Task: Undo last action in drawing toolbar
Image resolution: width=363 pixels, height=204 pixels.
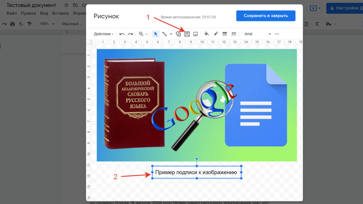Action: [122, 34]
